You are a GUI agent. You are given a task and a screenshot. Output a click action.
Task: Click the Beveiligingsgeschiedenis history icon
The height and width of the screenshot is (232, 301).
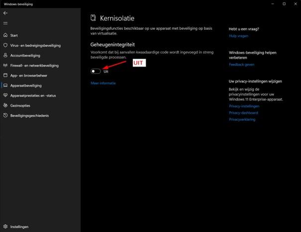5,115
